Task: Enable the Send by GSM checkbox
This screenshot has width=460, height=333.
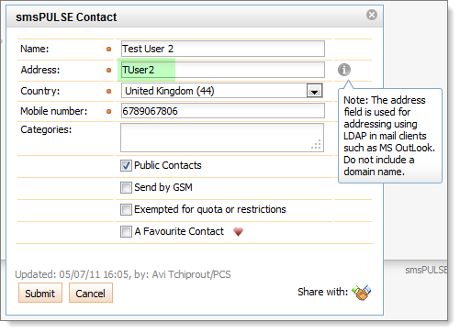Action: 126,187
